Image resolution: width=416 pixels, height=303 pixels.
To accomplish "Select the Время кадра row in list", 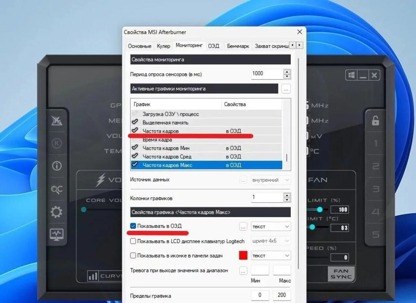I will (x=206, y=139).
